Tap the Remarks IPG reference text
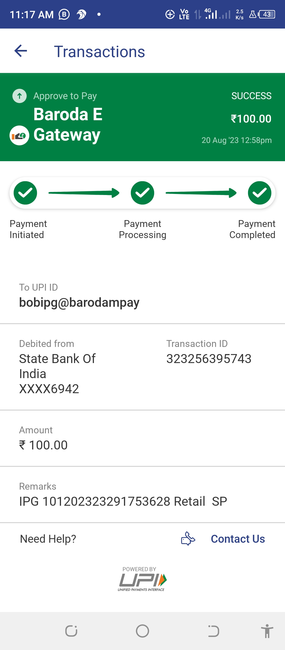 pyautogui.click(x=123, y=501)
